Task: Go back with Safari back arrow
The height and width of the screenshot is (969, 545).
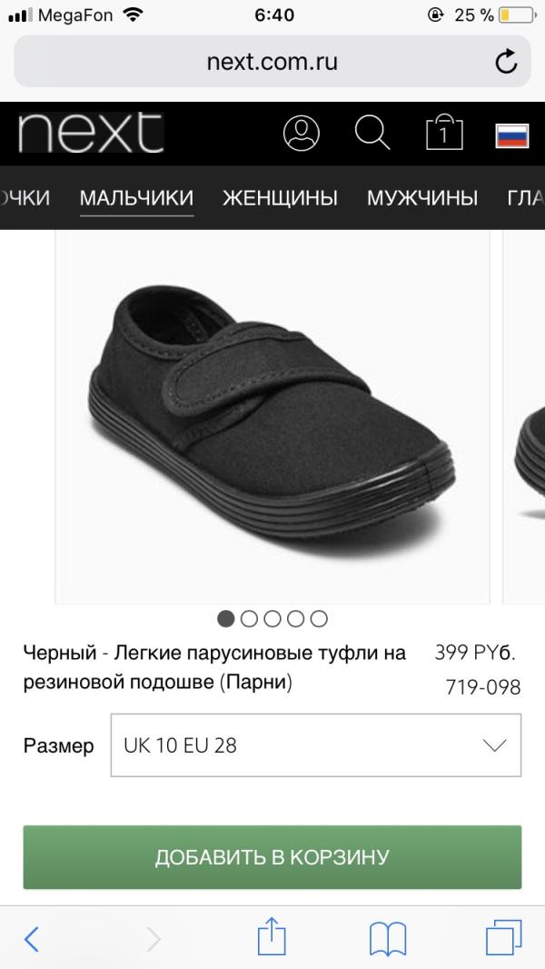Action: 32,939
